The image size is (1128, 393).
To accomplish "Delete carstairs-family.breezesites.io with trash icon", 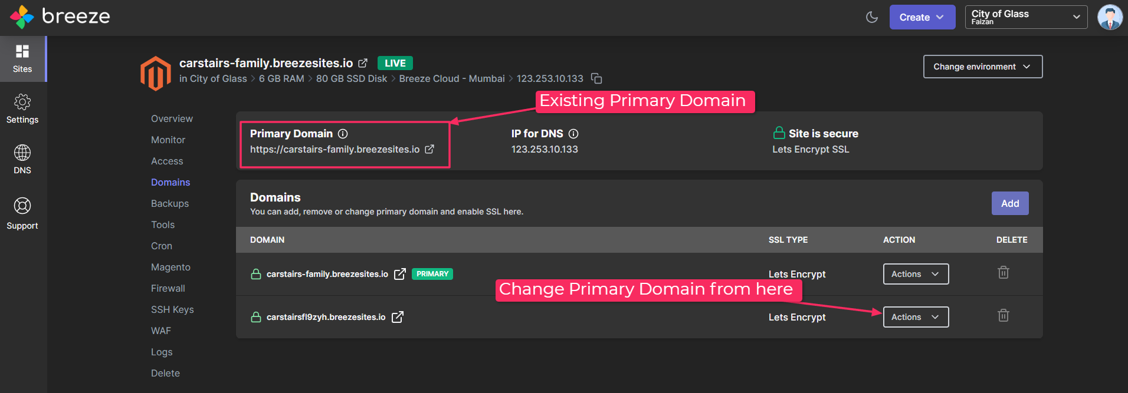I will pos(1004,272).
